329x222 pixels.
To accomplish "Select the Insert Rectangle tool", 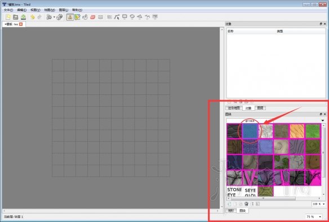I will pos(125,17).
